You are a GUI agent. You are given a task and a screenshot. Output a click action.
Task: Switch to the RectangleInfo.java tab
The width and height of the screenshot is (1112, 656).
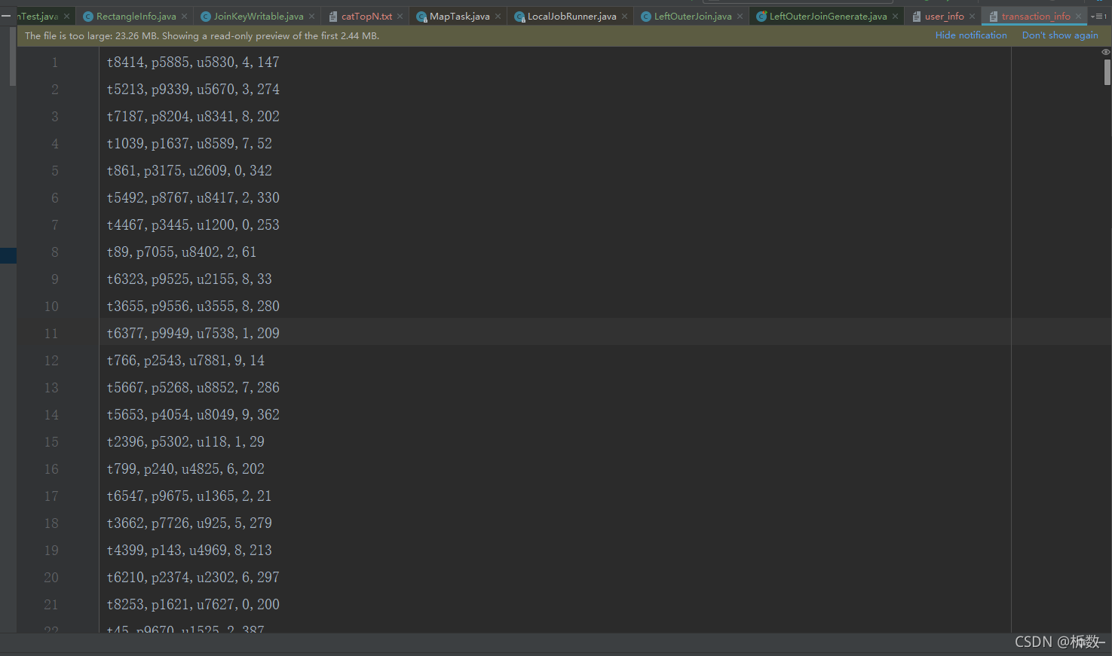coord(136,17)
